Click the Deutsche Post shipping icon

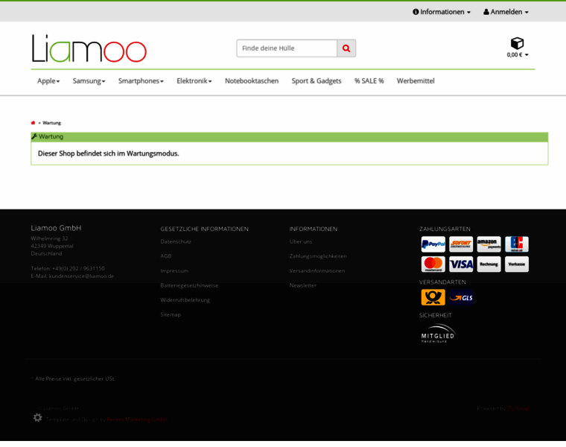click(433, 297)
